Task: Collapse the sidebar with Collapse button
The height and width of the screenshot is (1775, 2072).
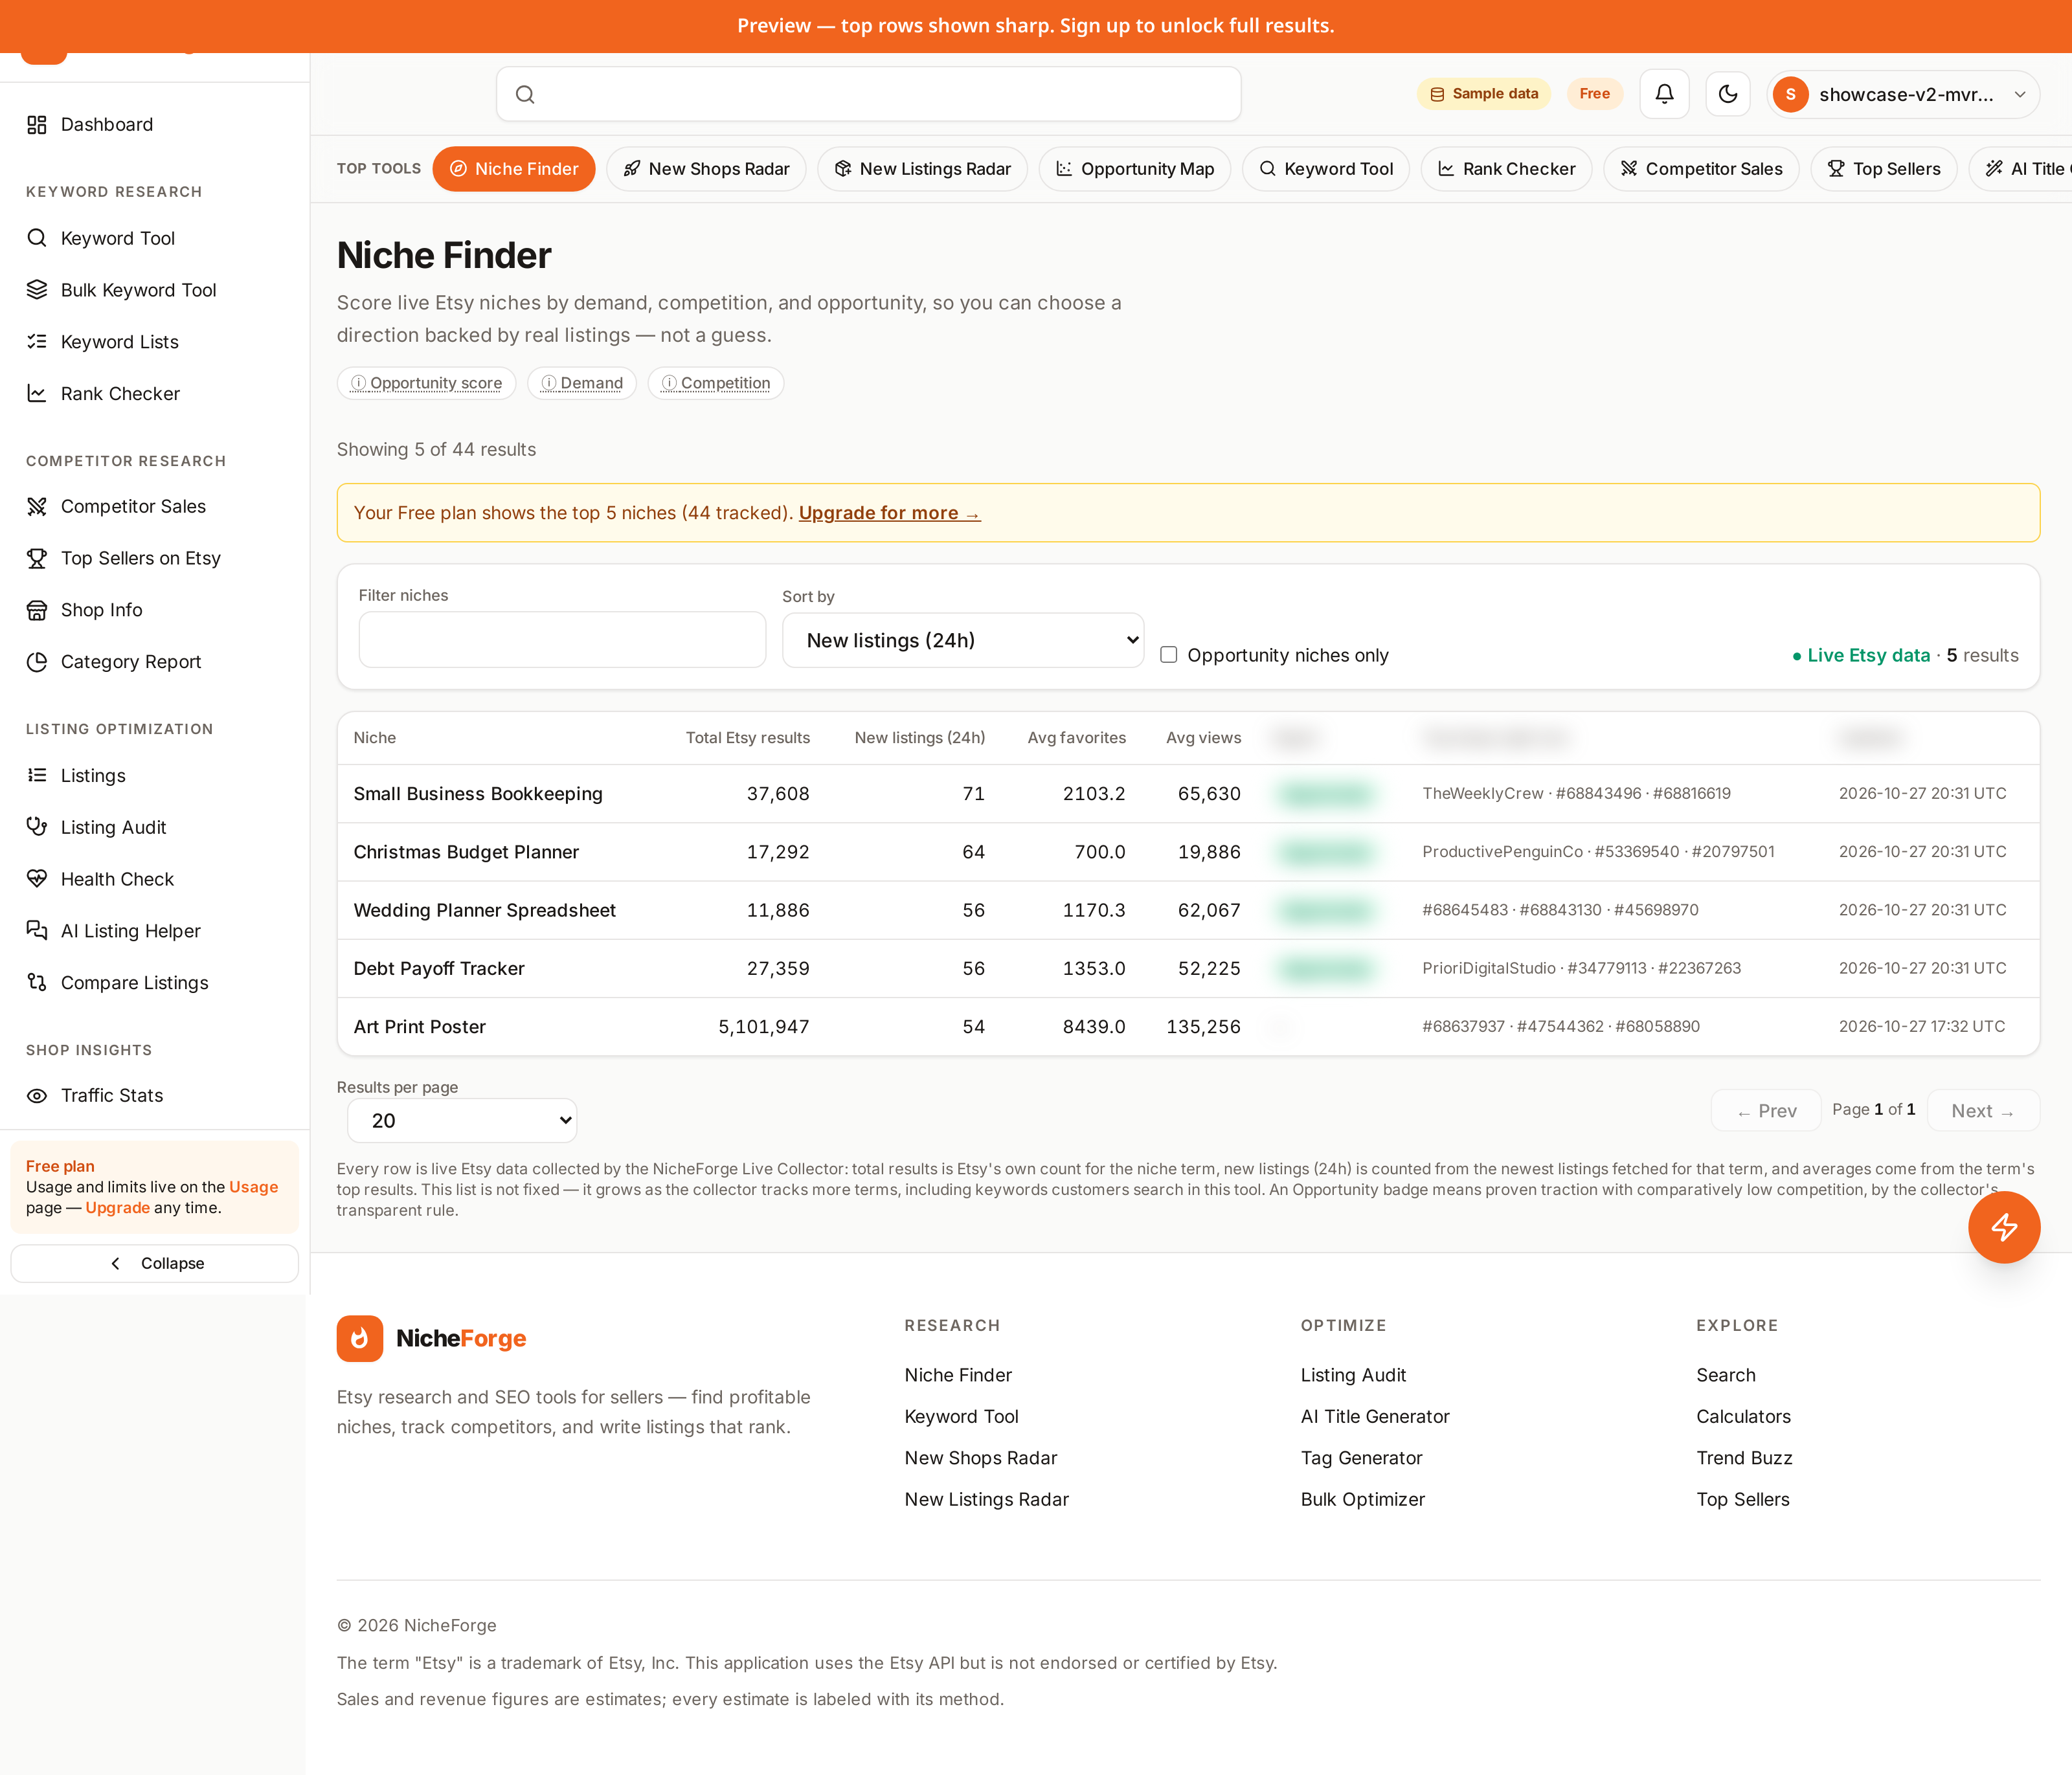Action: pos(155,1263)
